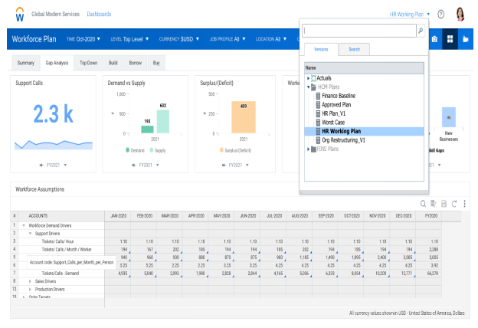Click the export icon above the assumptions grid

[434, 204]
